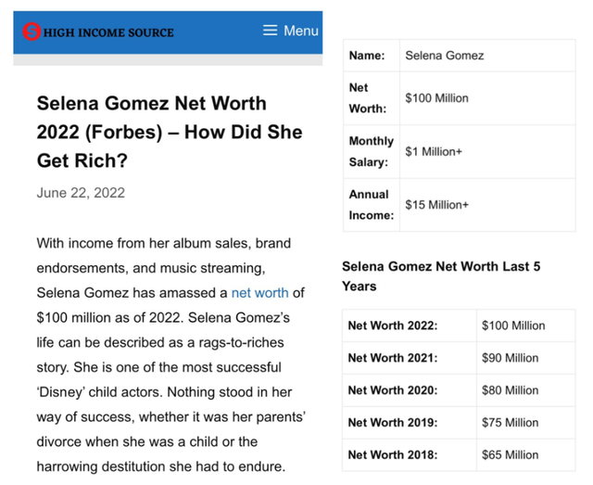Click the June 22, 2022 publish date

tap(81, 193)
